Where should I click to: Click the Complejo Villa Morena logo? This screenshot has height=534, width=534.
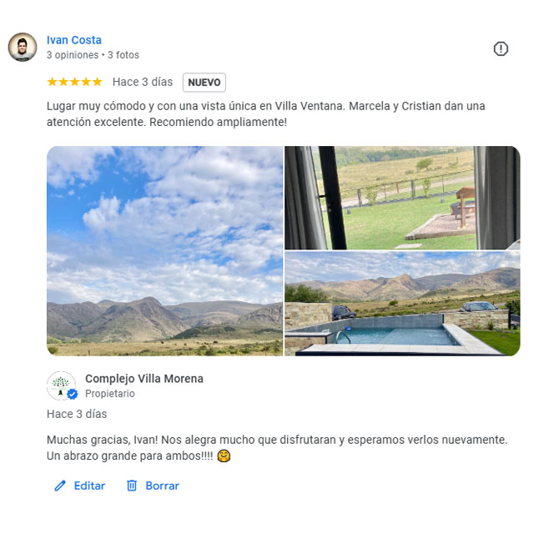(x=61, y=385)
